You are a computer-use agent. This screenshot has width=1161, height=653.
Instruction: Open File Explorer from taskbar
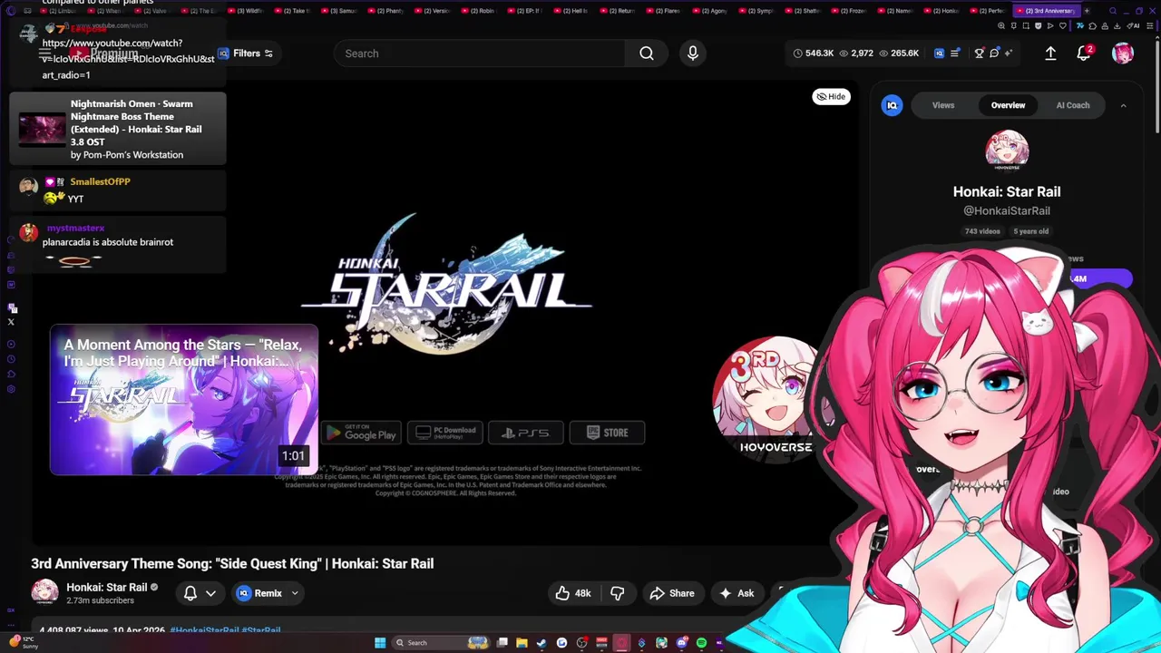point(522,643)
